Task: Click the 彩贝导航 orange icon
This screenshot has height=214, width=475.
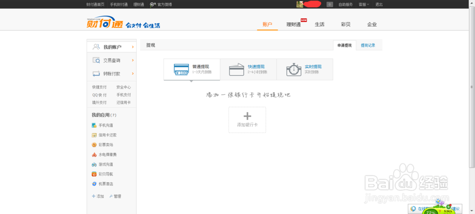Action: pos(94,174)
